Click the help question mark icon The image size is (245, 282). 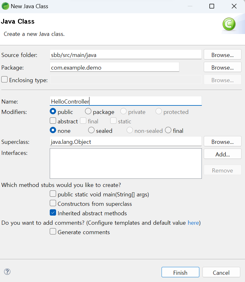click(x=7, y=272)
